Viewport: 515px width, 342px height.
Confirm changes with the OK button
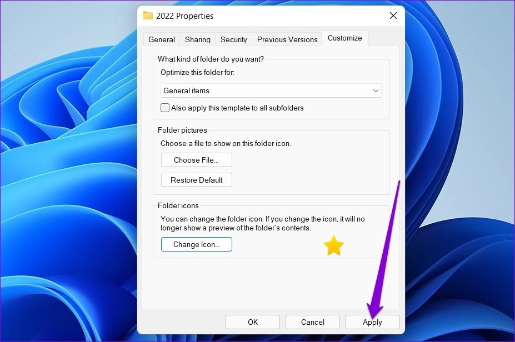252,321
